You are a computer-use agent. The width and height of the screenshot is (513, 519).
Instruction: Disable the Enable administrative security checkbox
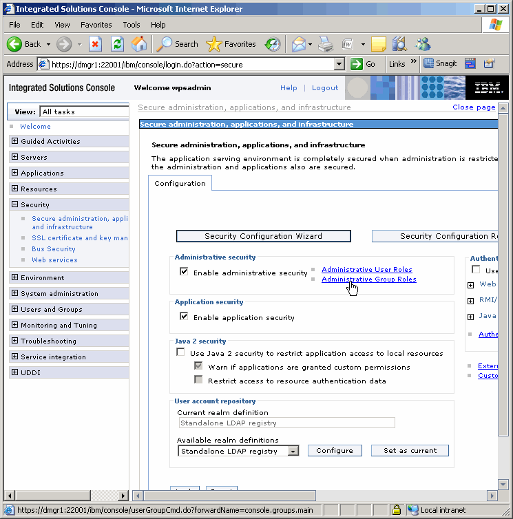click(x=184, y=272)
